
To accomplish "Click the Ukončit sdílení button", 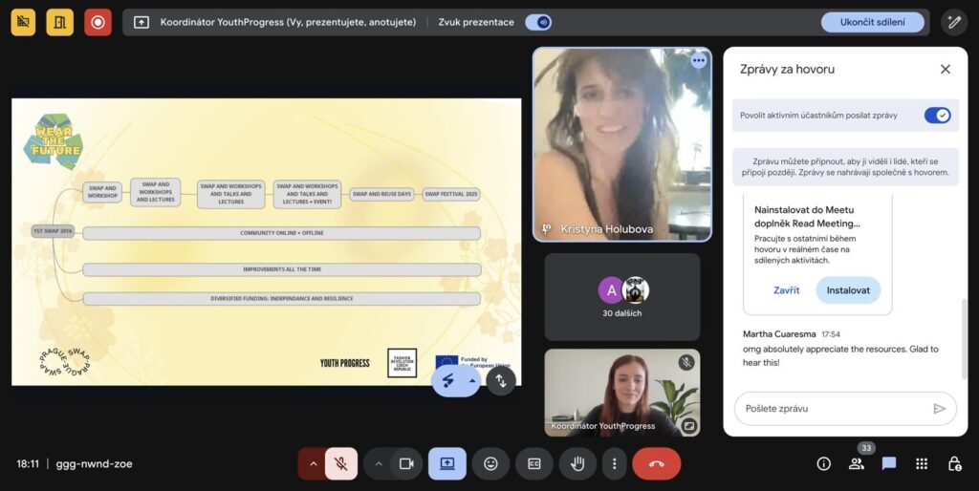I will click(872, 22).
